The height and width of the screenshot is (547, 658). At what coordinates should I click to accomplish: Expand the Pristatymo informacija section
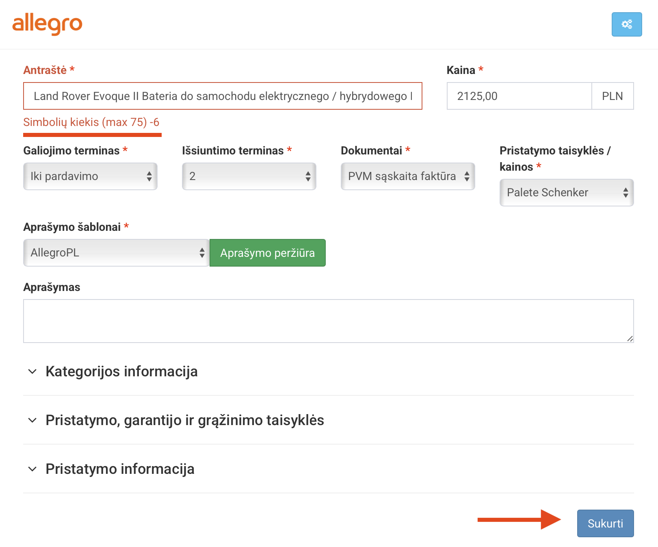pyautogui.click(x=329, y=469)
